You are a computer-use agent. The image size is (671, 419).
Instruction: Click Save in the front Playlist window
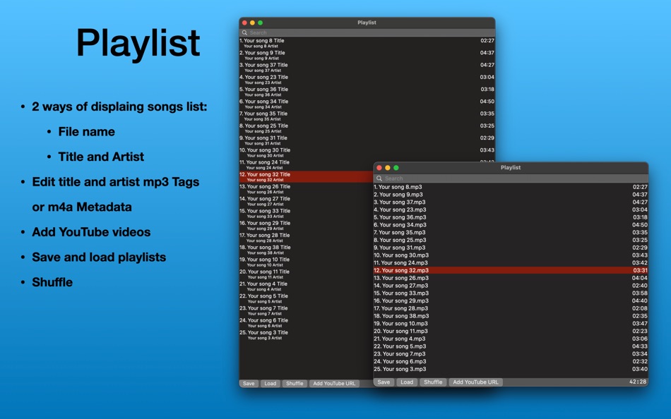click(384, 382)
